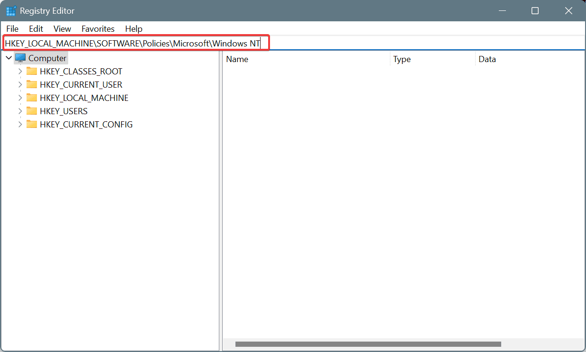
Task: Select the HKEY_CLASSES_ROOT label
Action: pyautogui.click(x=81, y=72)
